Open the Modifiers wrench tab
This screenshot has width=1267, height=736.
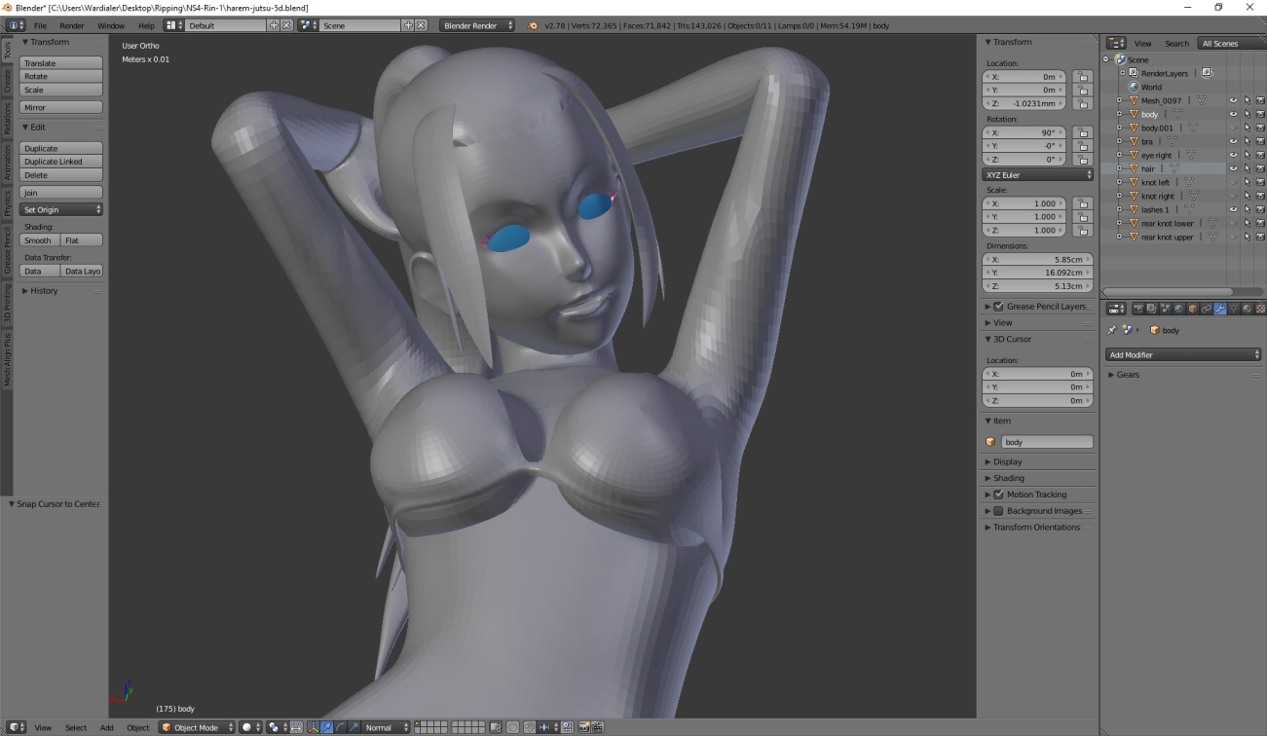click(x=1220, y=309)
